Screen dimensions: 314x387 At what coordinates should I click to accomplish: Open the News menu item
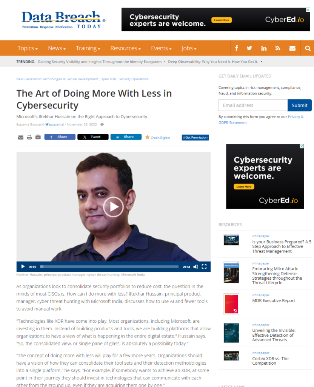point(57,48)
